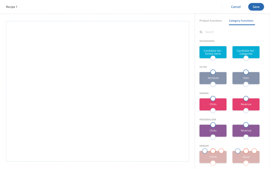Click the dashed blue port on Union
The image size is (270, 169).
205,151
